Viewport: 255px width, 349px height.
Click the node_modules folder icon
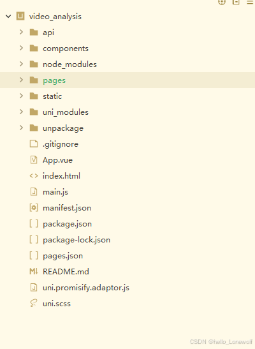34,64
